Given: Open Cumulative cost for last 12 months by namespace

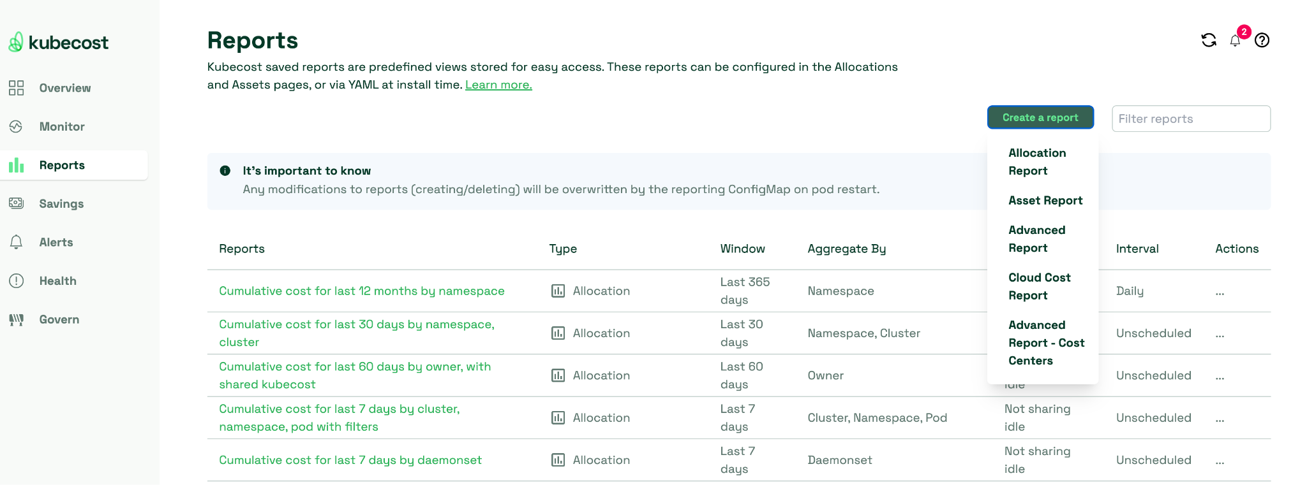Looking at the screenshot, I should tap(362, 291).
